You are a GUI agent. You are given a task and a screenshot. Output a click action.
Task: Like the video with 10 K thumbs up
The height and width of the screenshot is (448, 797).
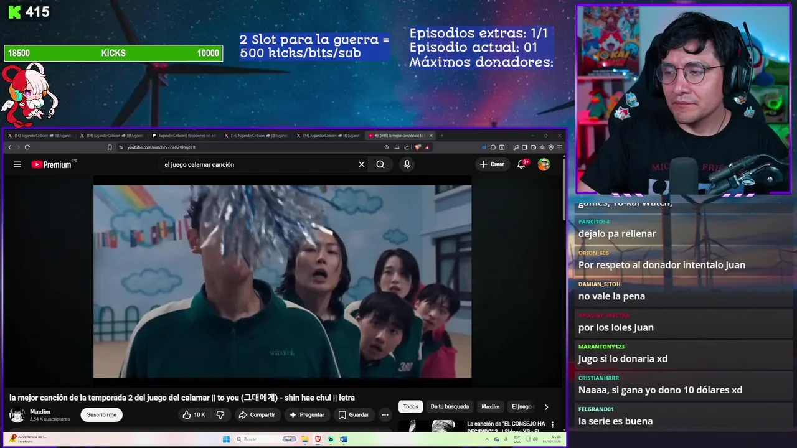[x=194, y=415]
